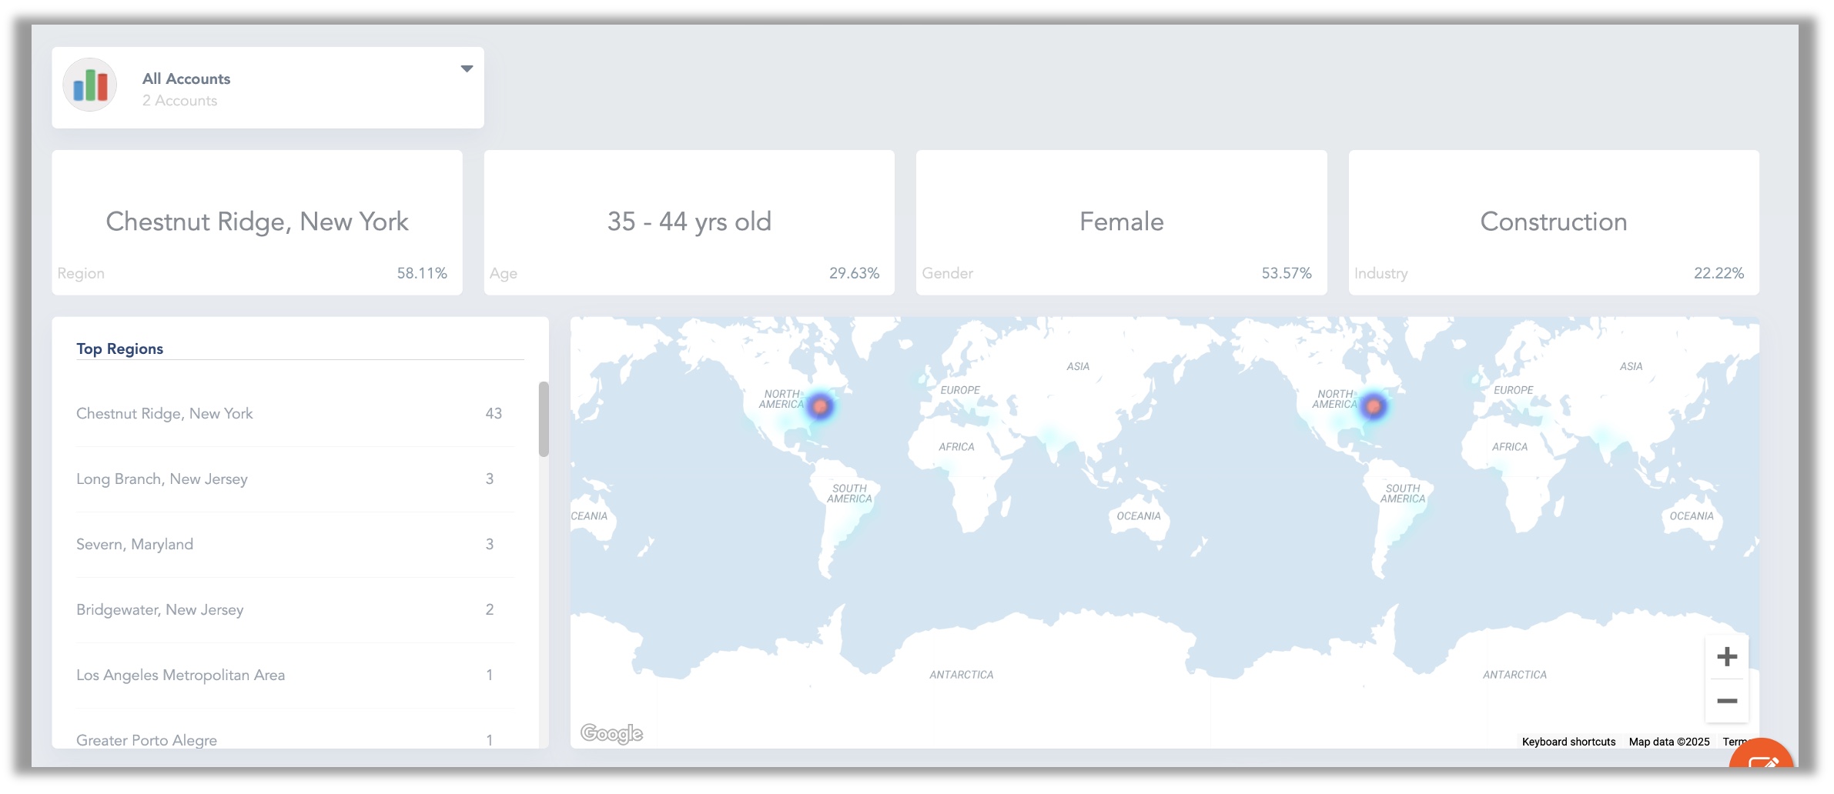This screenshot has width=1834, height=794.
Task: Click the Google logo on the map
Action: click(611, 733)
